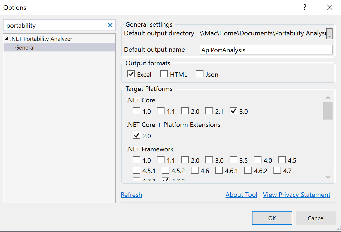Click the Target Platforms scrollbar thumb
This screenshot has height=232, width=341.
[x=328, y=111]
